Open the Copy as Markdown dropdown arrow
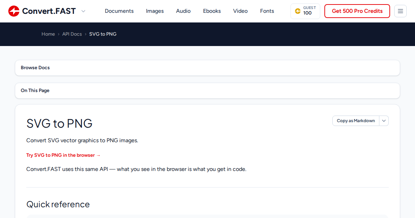This screenshot has width=415, height=218. click(x=384, y=121)
